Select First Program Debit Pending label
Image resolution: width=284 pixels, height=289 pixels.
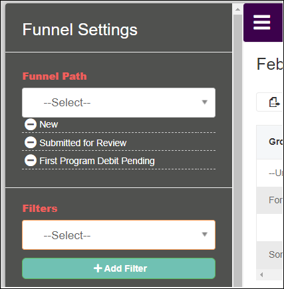coord(97,161)
